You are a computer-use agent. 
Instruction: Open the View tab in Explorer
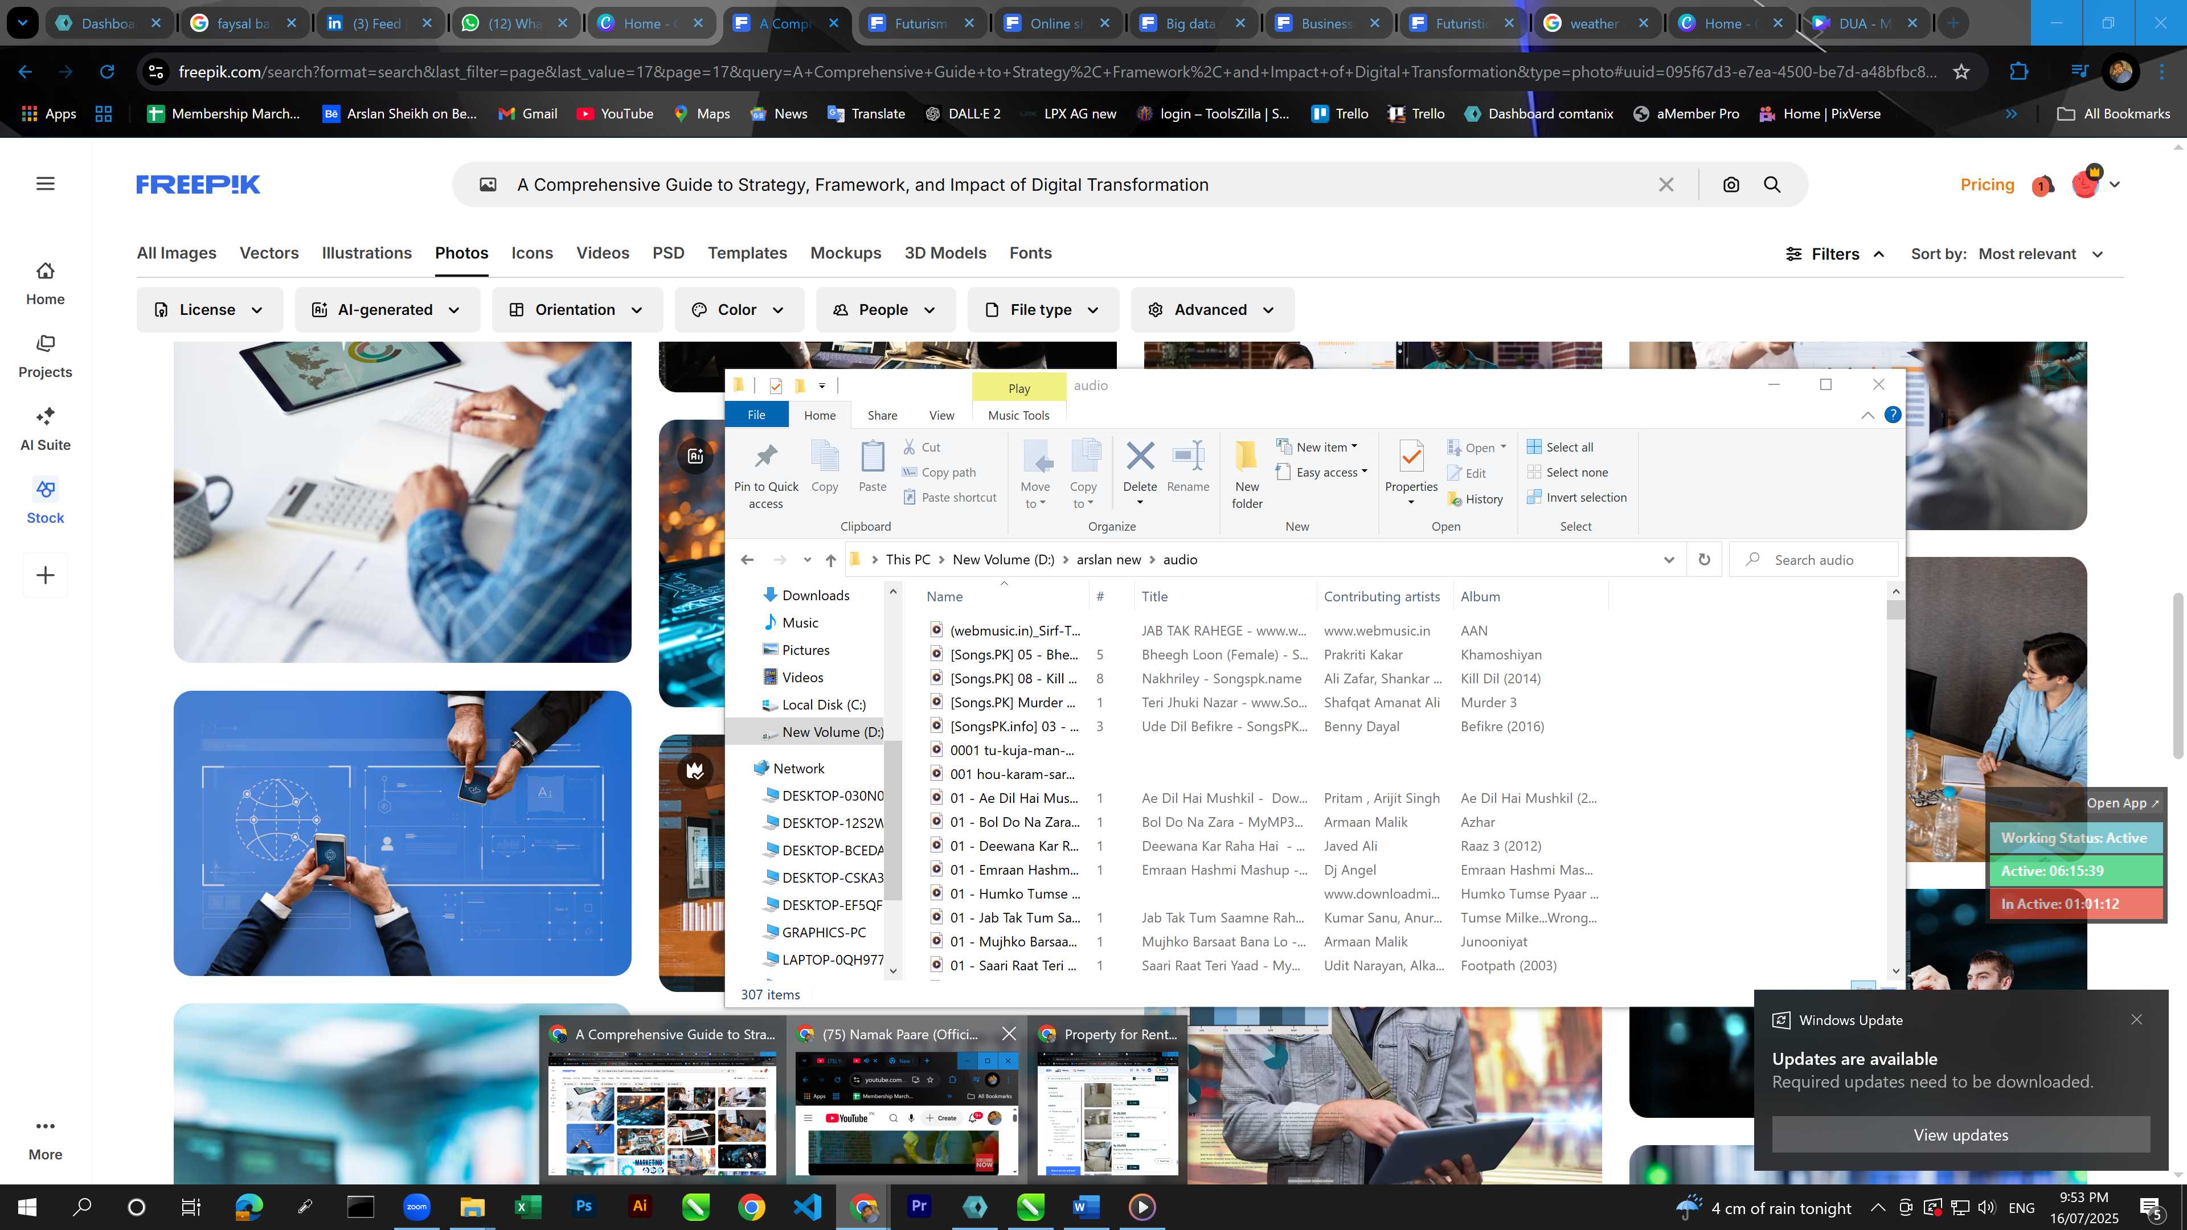941,415
